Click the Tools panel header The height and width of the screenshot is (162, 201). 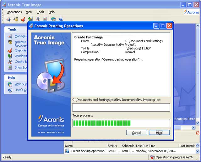click(x=16, y=30)
